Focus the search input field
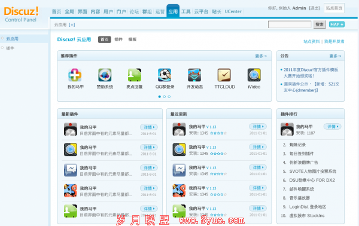The width and height of the screenshot is (359, 226). [290, 25]
